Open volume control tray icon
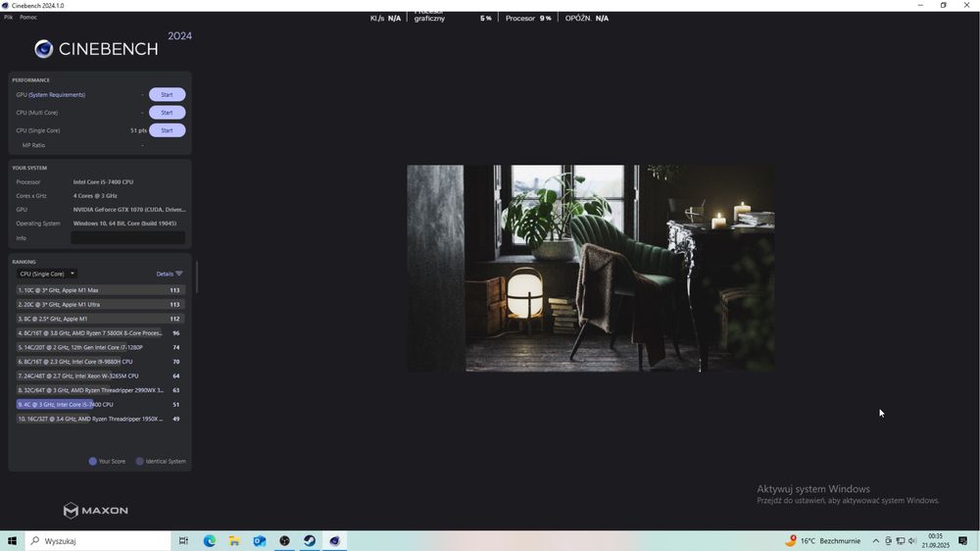980x551 pixels. 911,541
